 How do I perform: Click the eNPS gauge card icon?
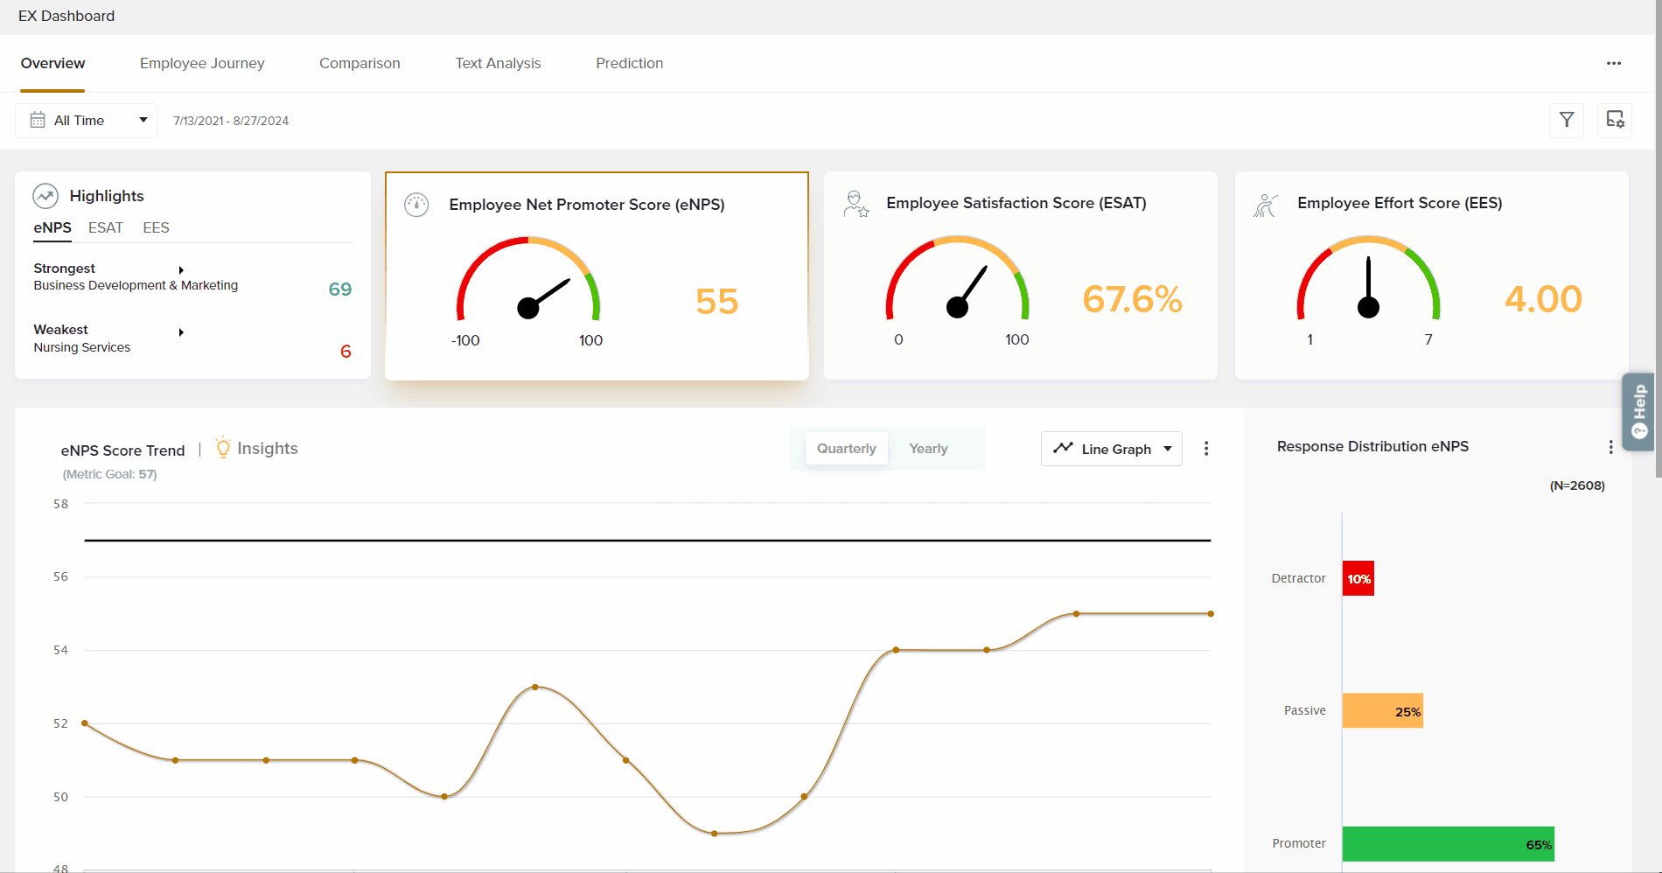416,205
